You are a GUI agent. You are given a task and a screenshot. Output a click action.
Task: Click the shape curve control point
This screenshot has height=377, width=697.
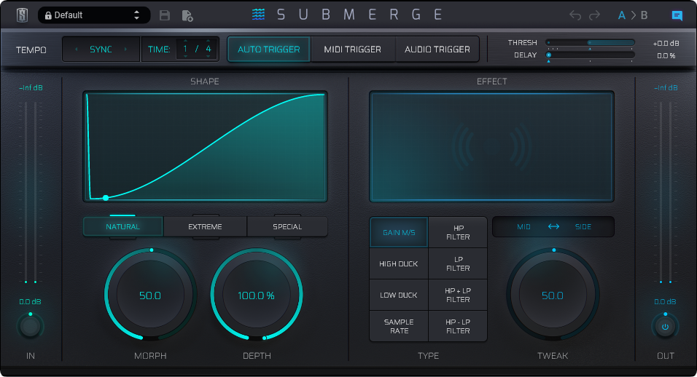pyautogui.click(x=105, y=198)
